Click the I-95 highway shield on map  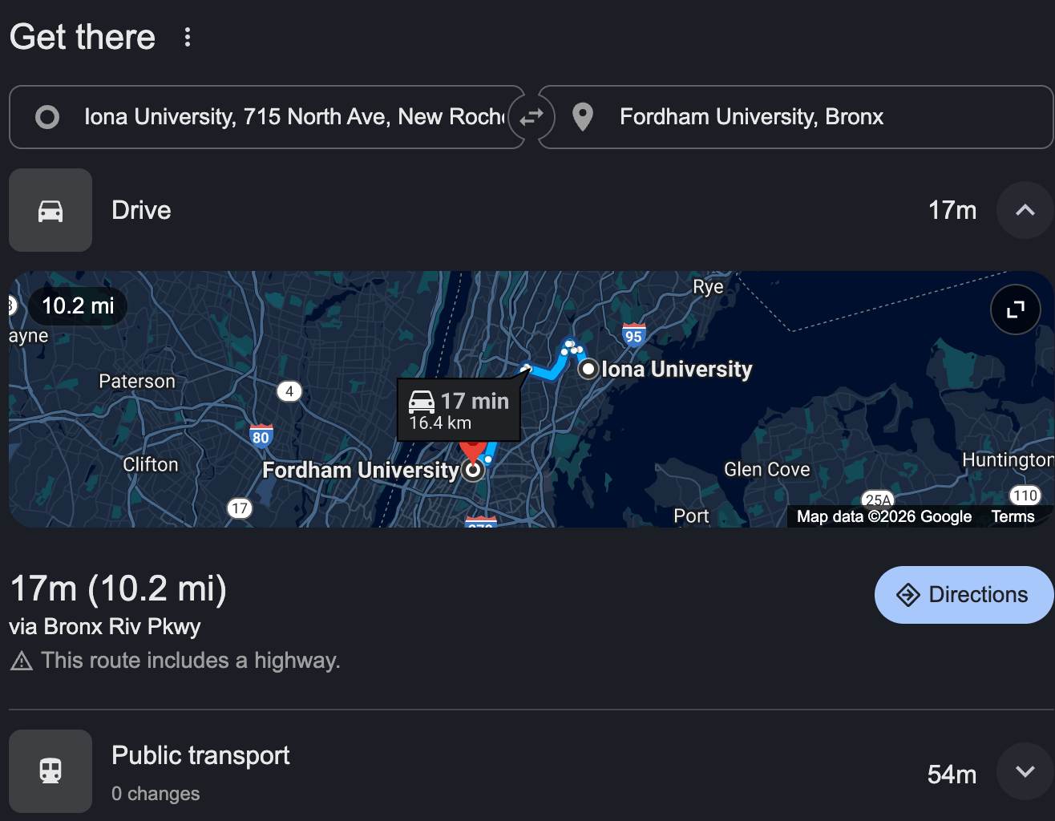click(633, 335)
